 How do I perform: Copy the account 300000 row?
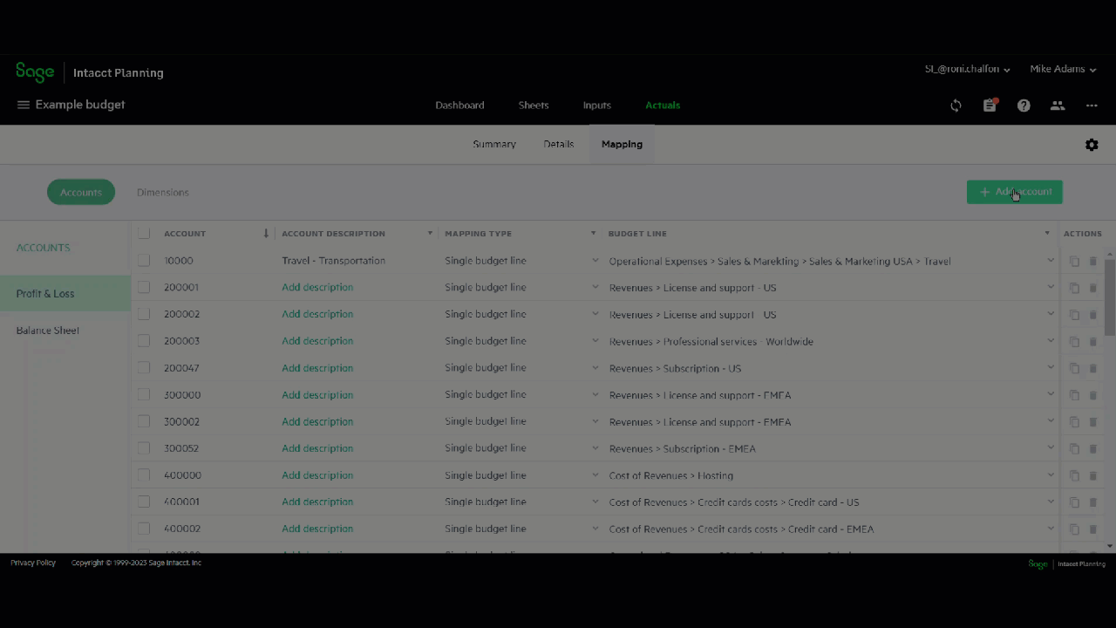click(x=1074, y=395)
